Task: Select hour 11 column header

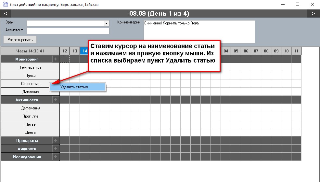Action: pos(296,51)
